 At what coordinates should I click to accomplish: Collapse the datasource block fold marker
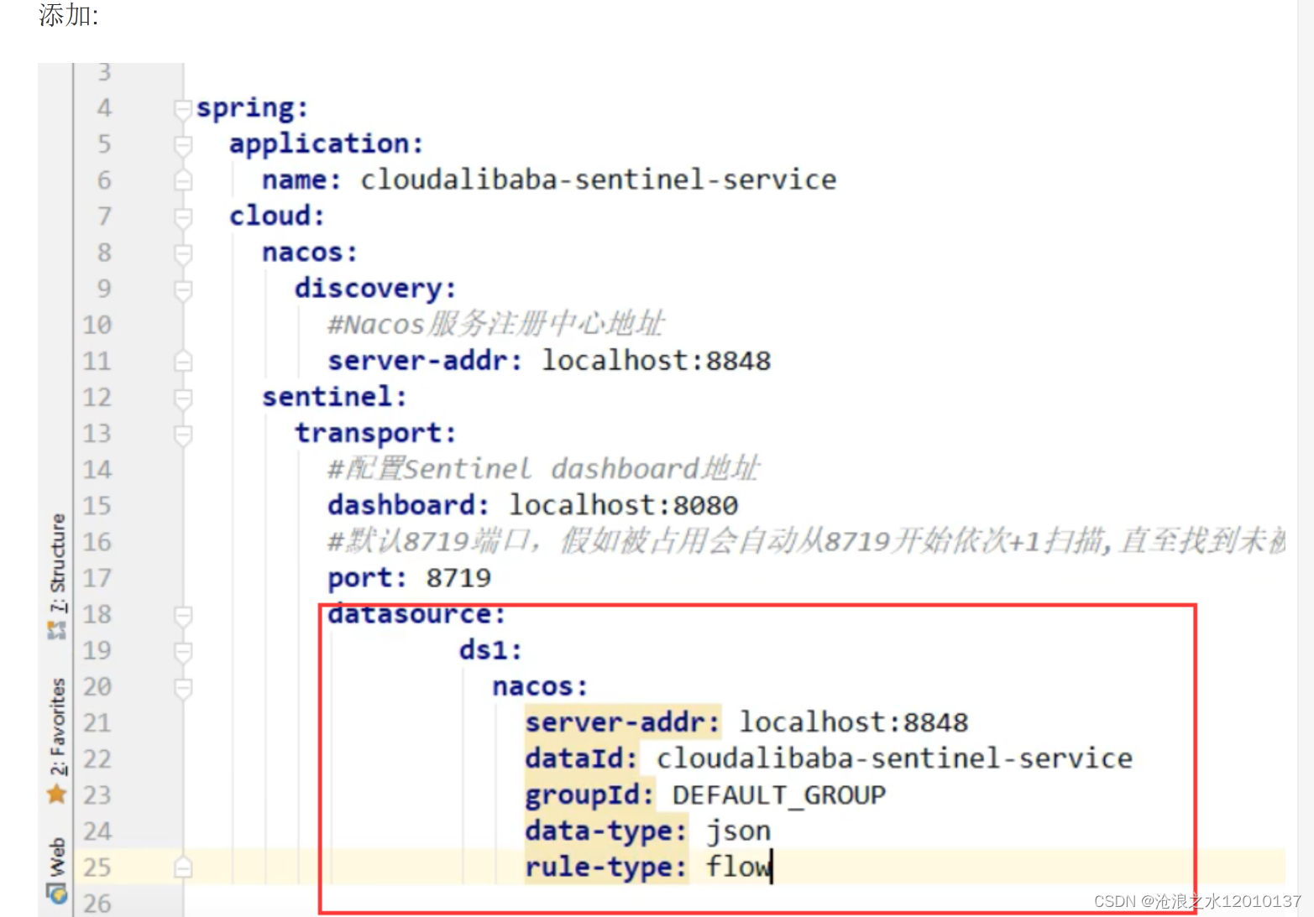(182, 615)
